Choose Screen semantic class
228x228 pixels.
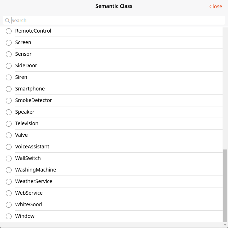click(x=9, y=43)
